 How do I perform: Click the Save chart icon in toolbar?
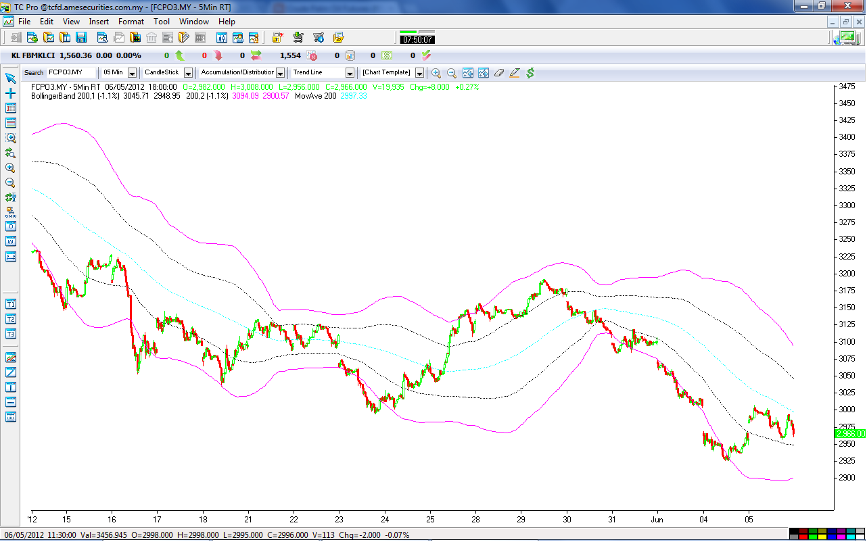tap(80, 38)
